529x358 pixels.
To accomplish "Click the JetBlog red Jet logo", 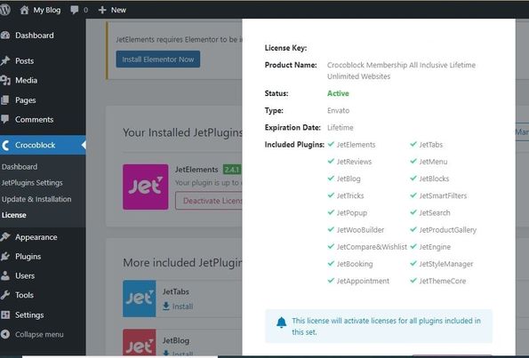I will click(x=140, y=342).
